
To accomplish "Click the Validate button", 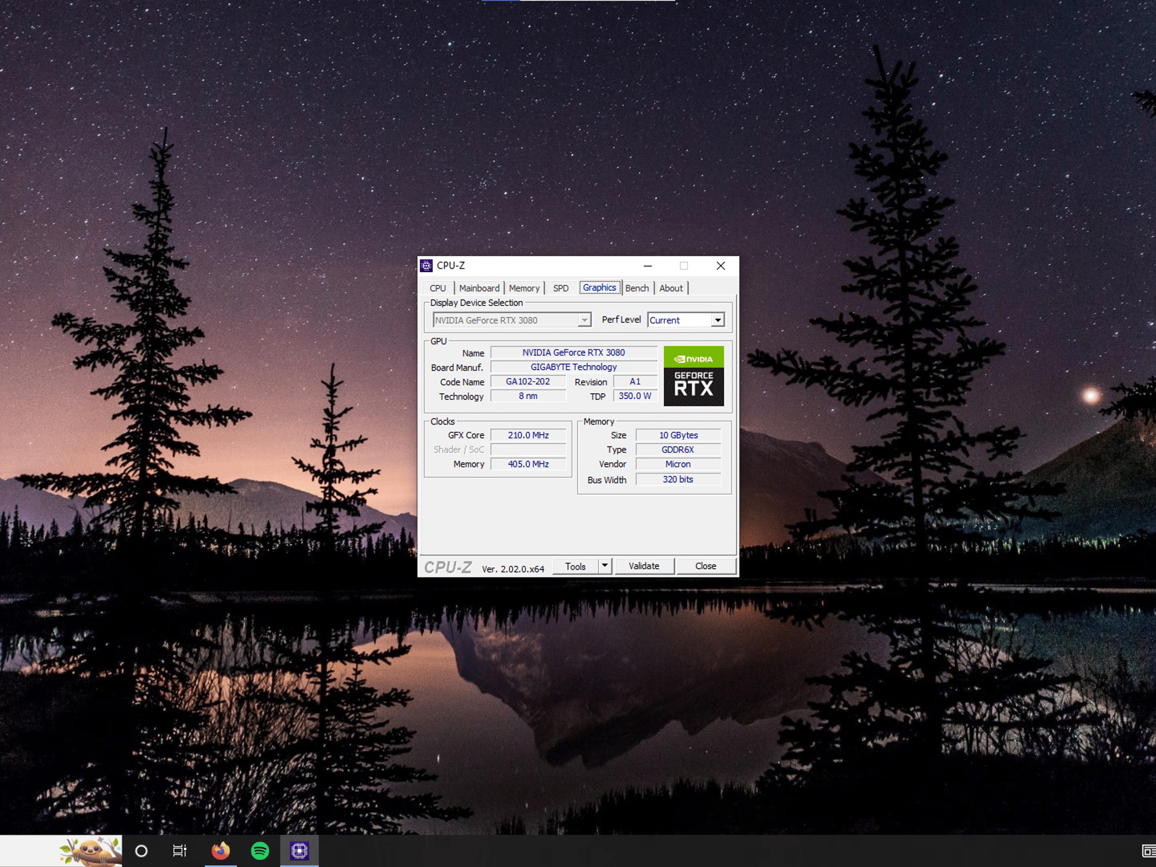I will click(x=644, y=566).
